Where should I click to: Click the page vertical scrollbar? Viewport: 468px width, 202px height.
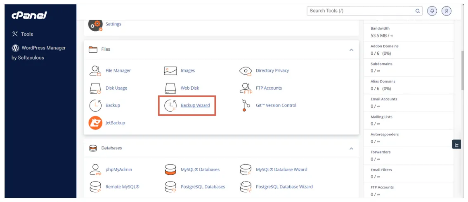point(463,70)
